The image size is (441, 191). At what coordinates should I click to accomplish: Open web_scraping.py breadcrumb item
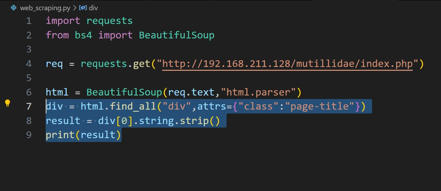pyautogui.click(x=45, y=7)
